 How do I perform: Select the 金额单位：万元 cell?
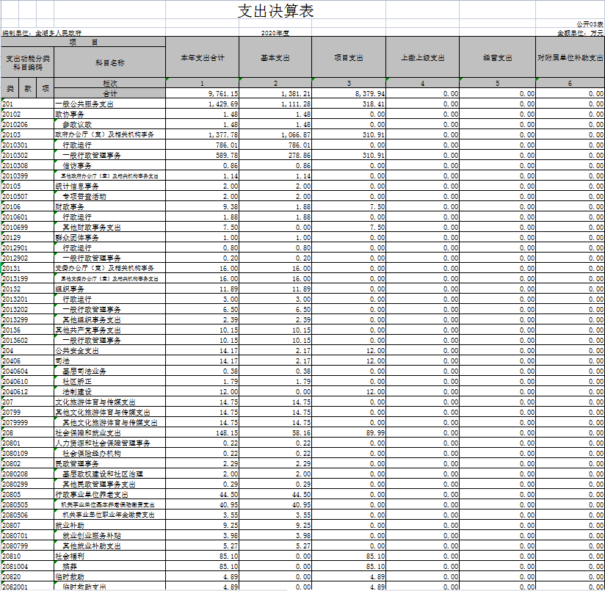[x=580, y=33]
